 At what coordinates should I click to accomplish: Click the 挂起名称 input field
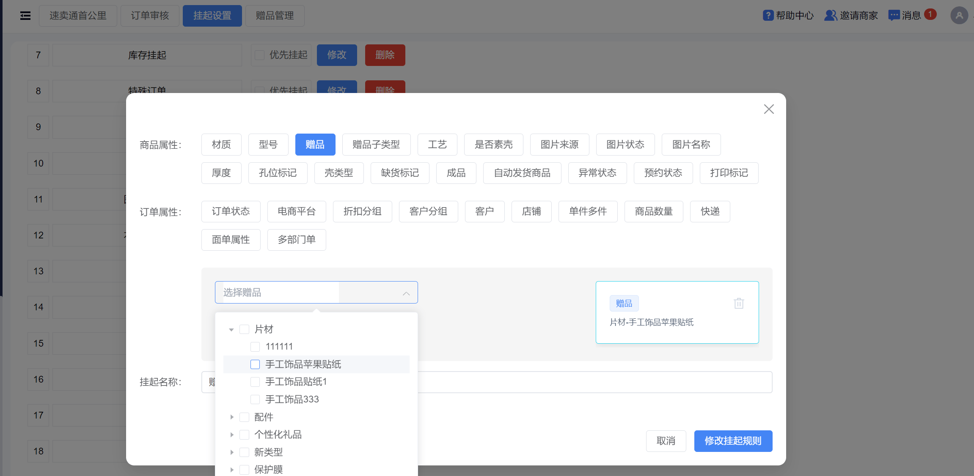click(x=592, y=382)
